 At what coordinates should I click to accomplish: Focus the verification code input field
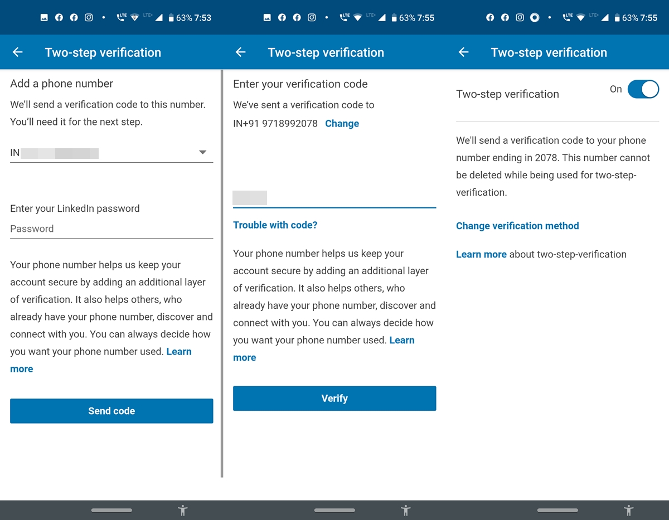click(x=334, y=198)
